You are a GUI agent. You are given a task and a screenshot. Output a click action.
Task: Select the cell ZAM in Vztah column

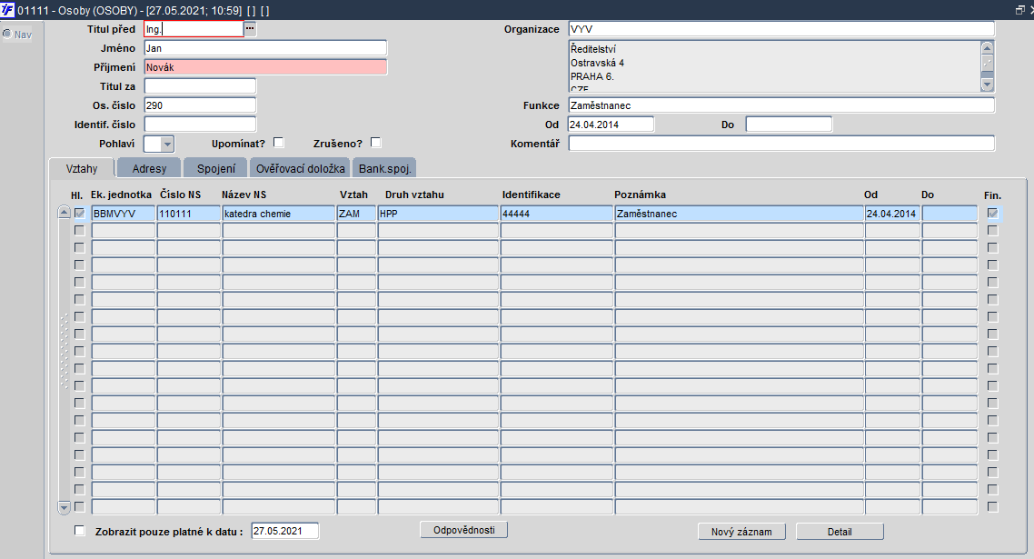coord(356,214)
